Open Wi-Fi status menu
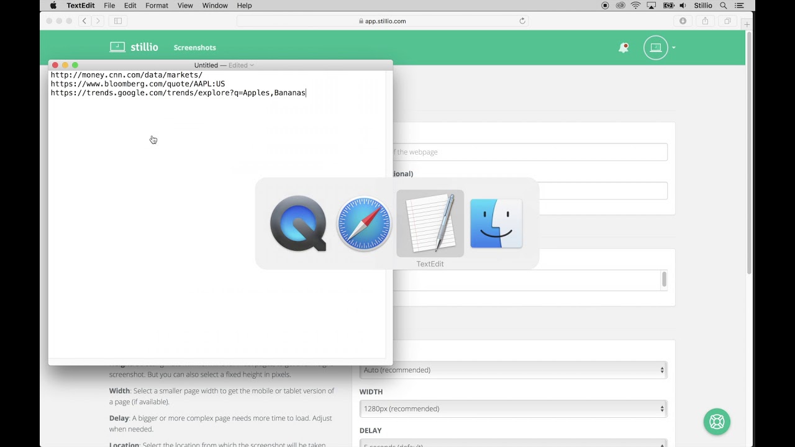 point(635,6)
